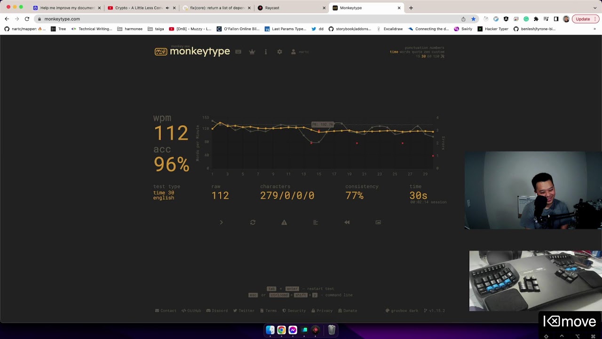Select the time test mode
This screenshot has width=602, height=339.
[x=394, y=52]
